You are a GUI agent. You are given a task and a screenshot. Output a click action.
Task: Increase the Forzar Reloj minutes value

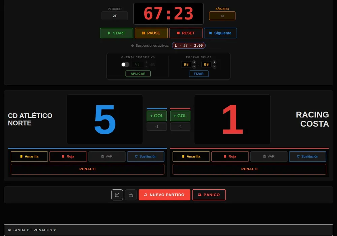tap(194, 62)
